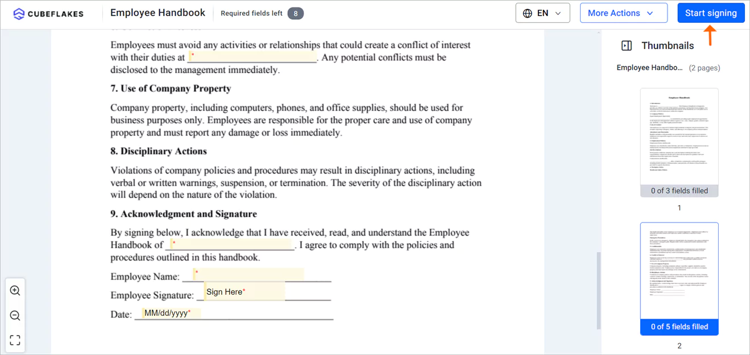Click the required fields count badge 8

click(x=296, y=14)
